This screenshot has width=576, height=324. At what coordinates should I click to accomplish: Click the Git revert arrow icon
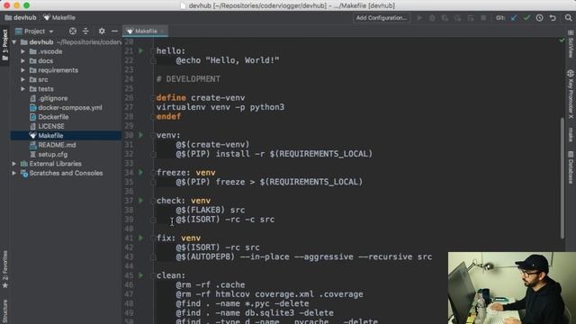pos(553,18)
